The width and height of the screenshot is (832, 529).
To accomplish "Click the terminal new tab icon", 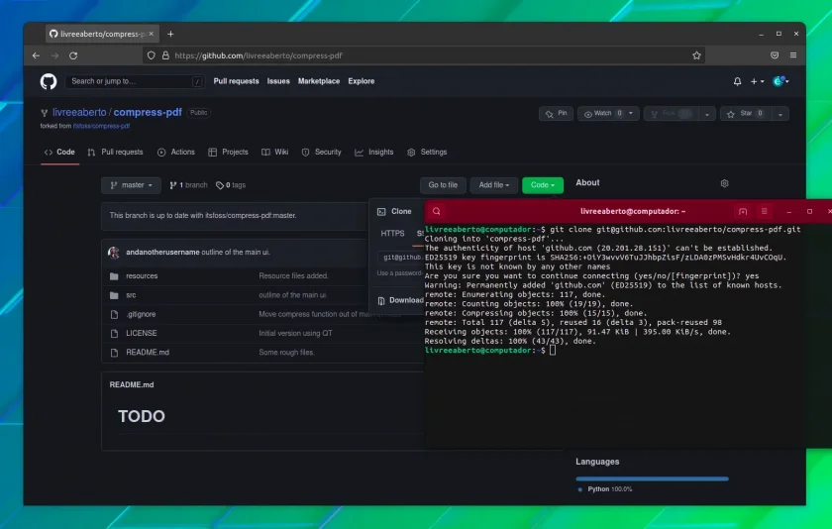I will tap(743, 211).
